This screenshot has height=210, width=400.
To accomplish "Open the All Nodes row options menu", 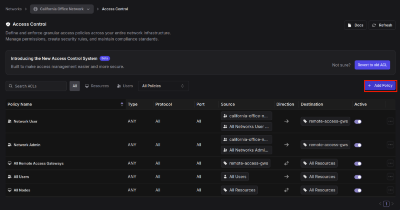I will pyautogui.click(x=390, y=190).
